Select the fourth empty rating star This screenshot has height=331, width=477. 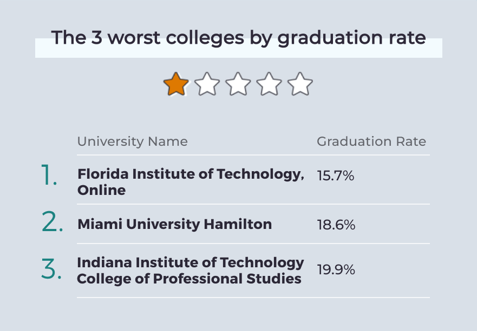point(269,84)
